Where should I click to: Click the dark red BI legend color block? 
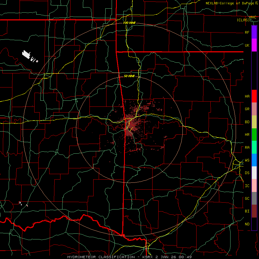254,211
